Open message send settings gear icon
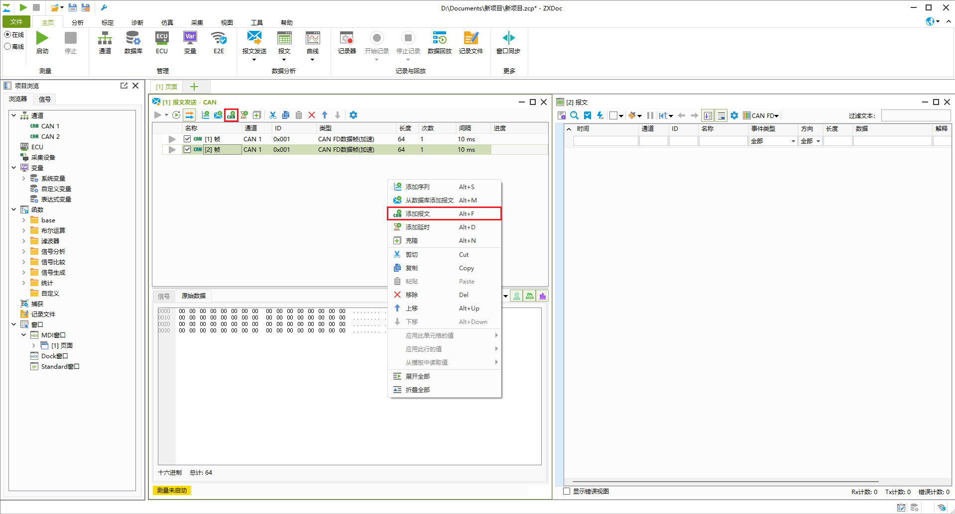This screenshot has height=514, width=955. pyautogui.click(x=353, y=115)
